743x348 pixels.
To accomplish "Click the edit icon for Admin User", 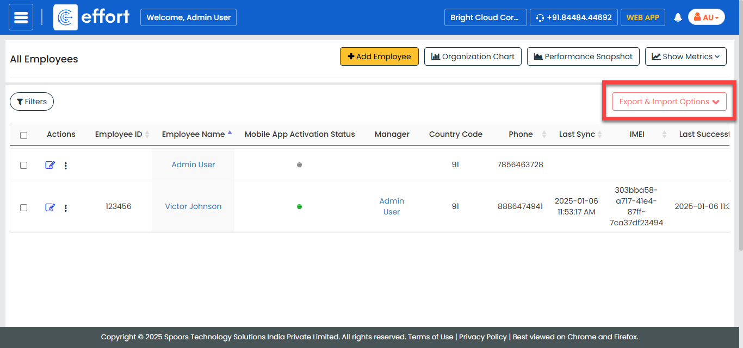I will [50, 165].
